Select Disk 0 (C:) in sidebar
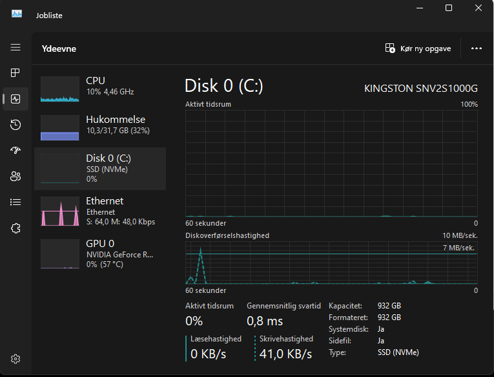The height and width of the screenshot is (377, 494). point(100,167)
